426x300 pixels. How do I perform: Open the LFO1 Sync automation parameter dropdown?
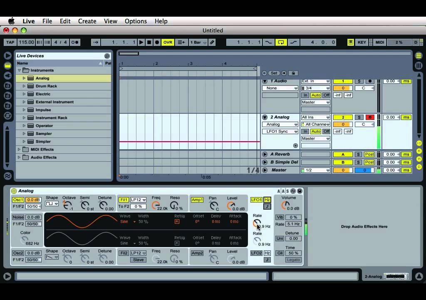click(280, 132)
